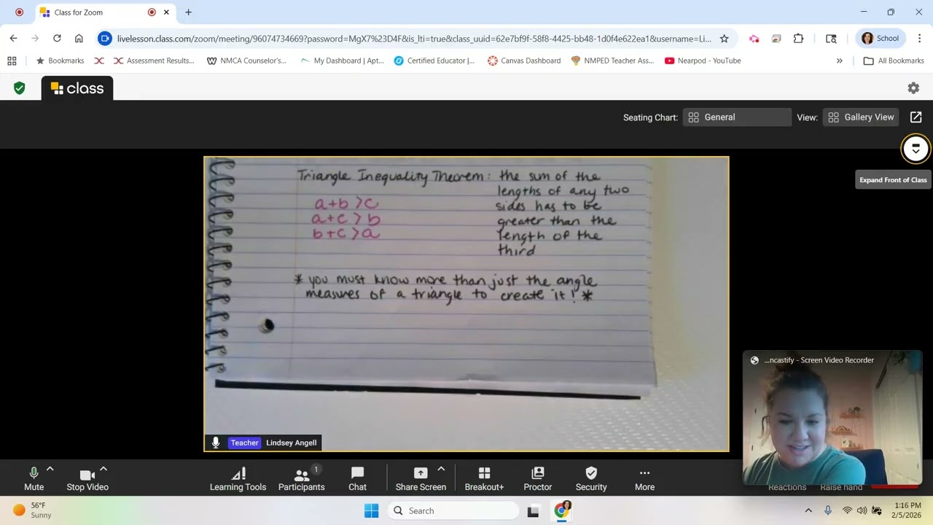Viewport: 933px width, 525px height.
Task: Open the Proctor tool
Action: [538, 478]
